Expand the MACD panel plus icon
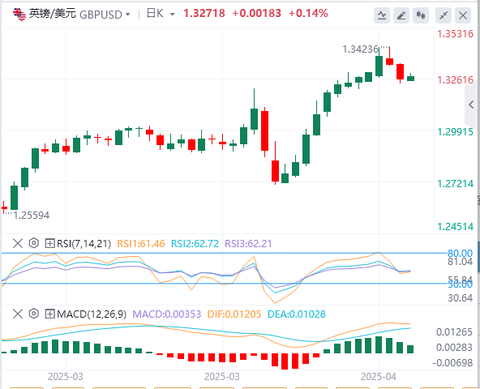 pyautogui.click(x=49, y=314)
